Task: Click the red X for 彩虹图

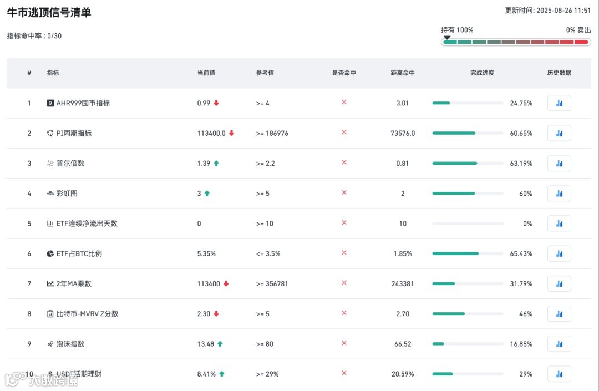Action: point(344,192)
